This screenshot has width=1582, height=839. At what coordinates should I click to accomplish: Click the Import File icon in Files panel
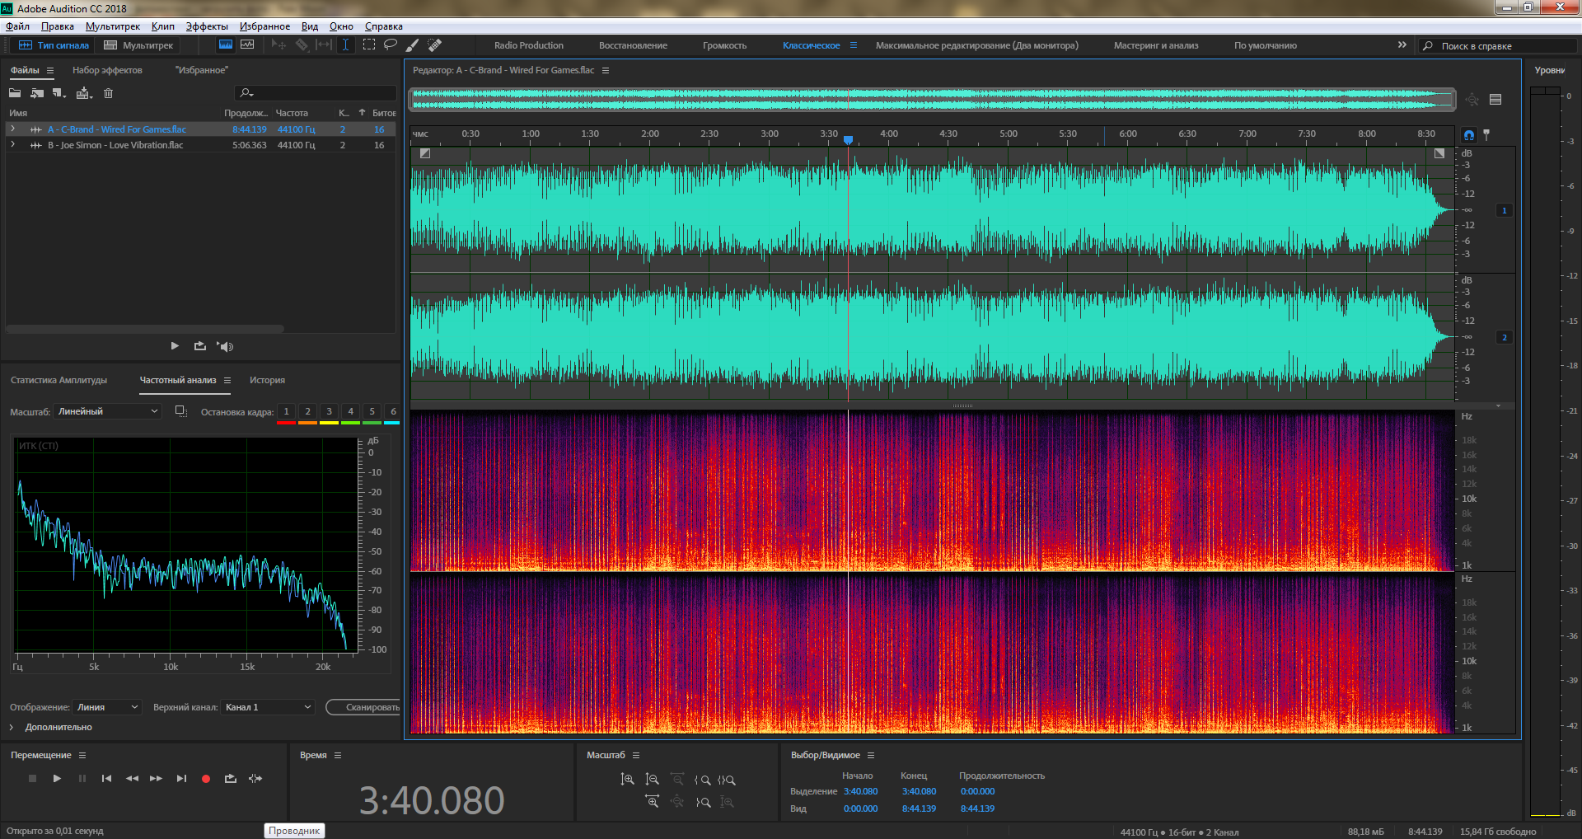[x=37, y=93]
